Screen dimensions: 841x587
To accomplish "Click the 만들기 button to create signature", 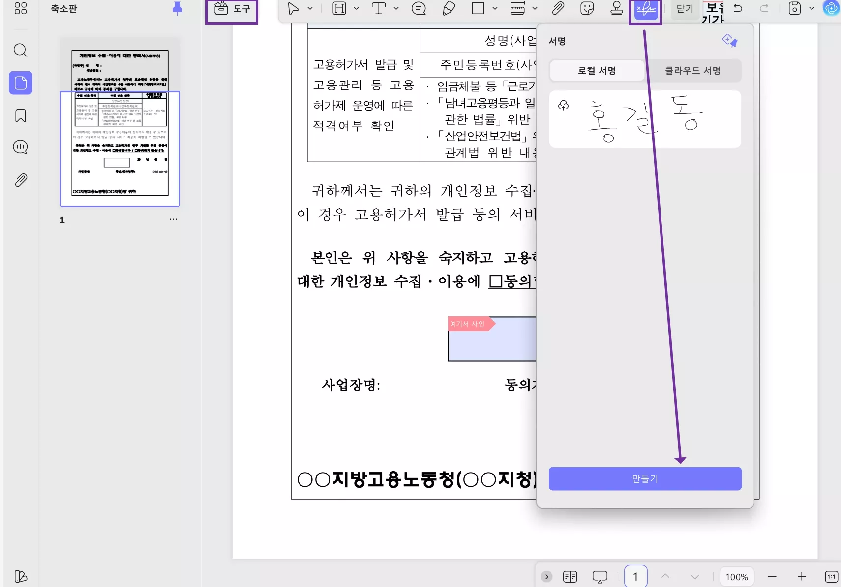I will pos(644,478).
